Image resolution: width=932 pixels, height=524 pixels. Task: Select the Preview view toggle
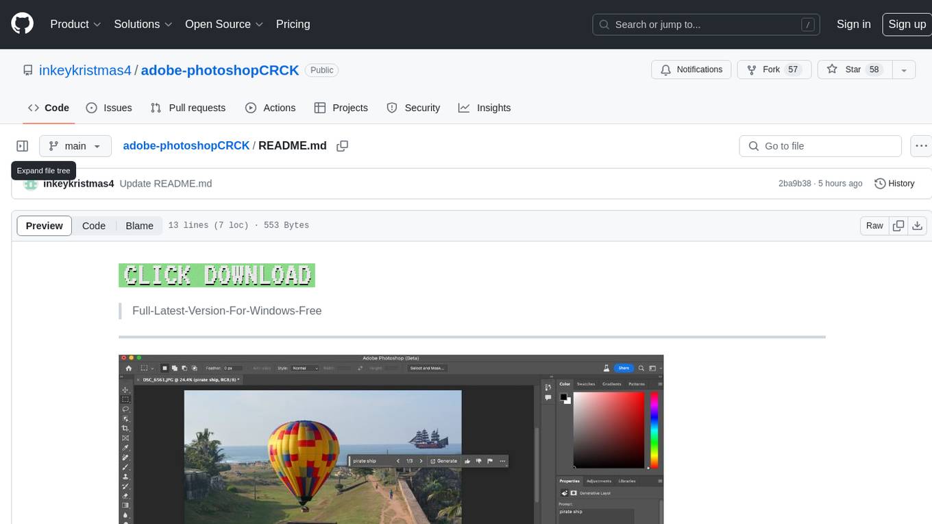point(45,226)
